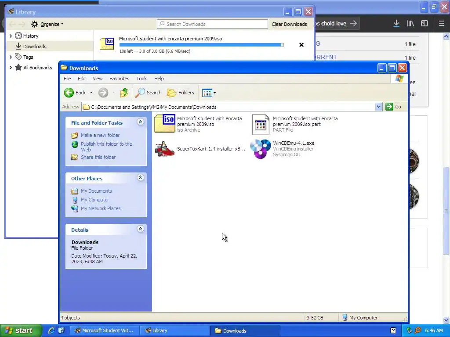450x337 pixels.
Task: Toggle the Folders pane in Explorer
Action: 181,93
